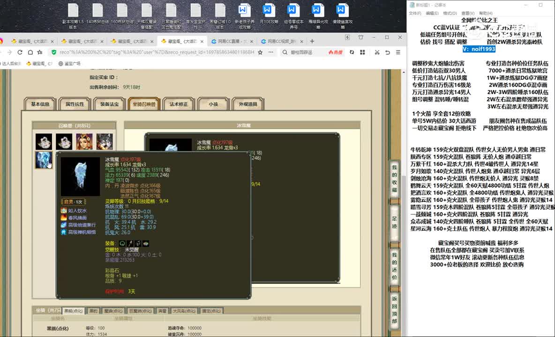The width and height of the screenshot is (555, 337).
Task: Open the 月10E攻略 WPS document
Action: coord(269,14)
